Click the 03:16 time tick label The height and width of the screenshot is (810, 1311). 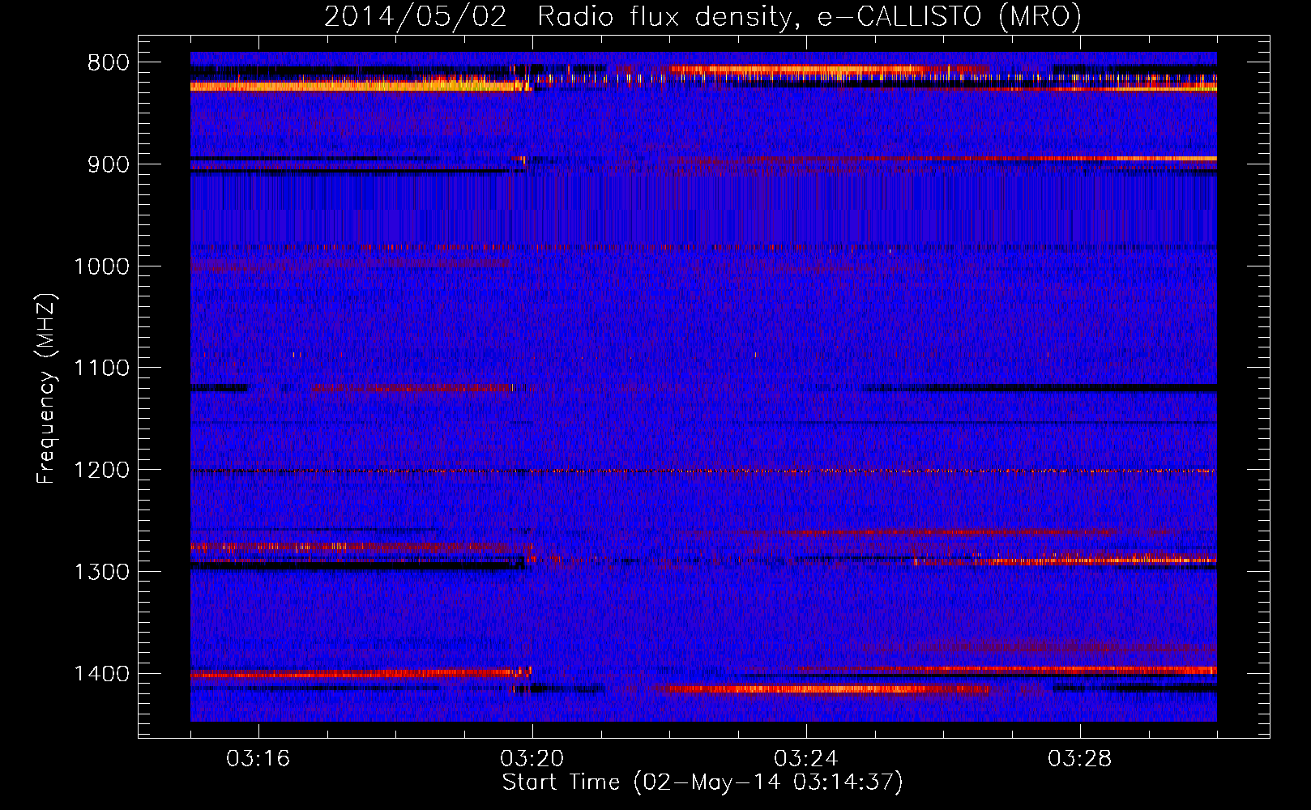click(x=258, y=759)
